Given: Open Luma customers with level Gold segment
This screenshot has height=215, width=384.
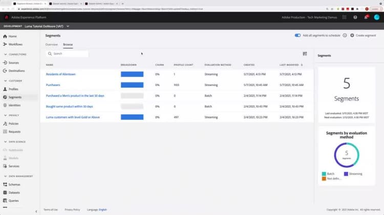Looking at the screenshot, I should click(73, 117).
